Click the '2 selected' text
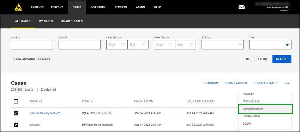The height and width of the screenshot is (132, 300). click(48, 90)
